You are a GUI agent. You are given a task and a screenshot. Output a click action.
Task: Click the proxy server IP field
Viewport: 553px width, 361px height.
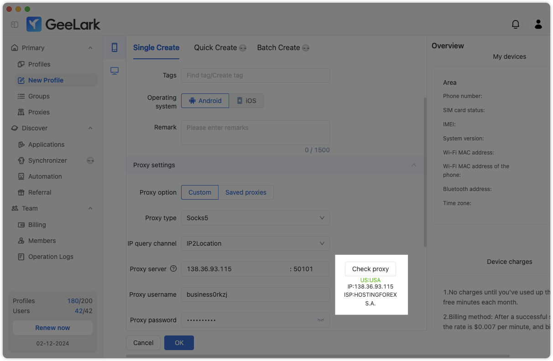coord(235,269)
